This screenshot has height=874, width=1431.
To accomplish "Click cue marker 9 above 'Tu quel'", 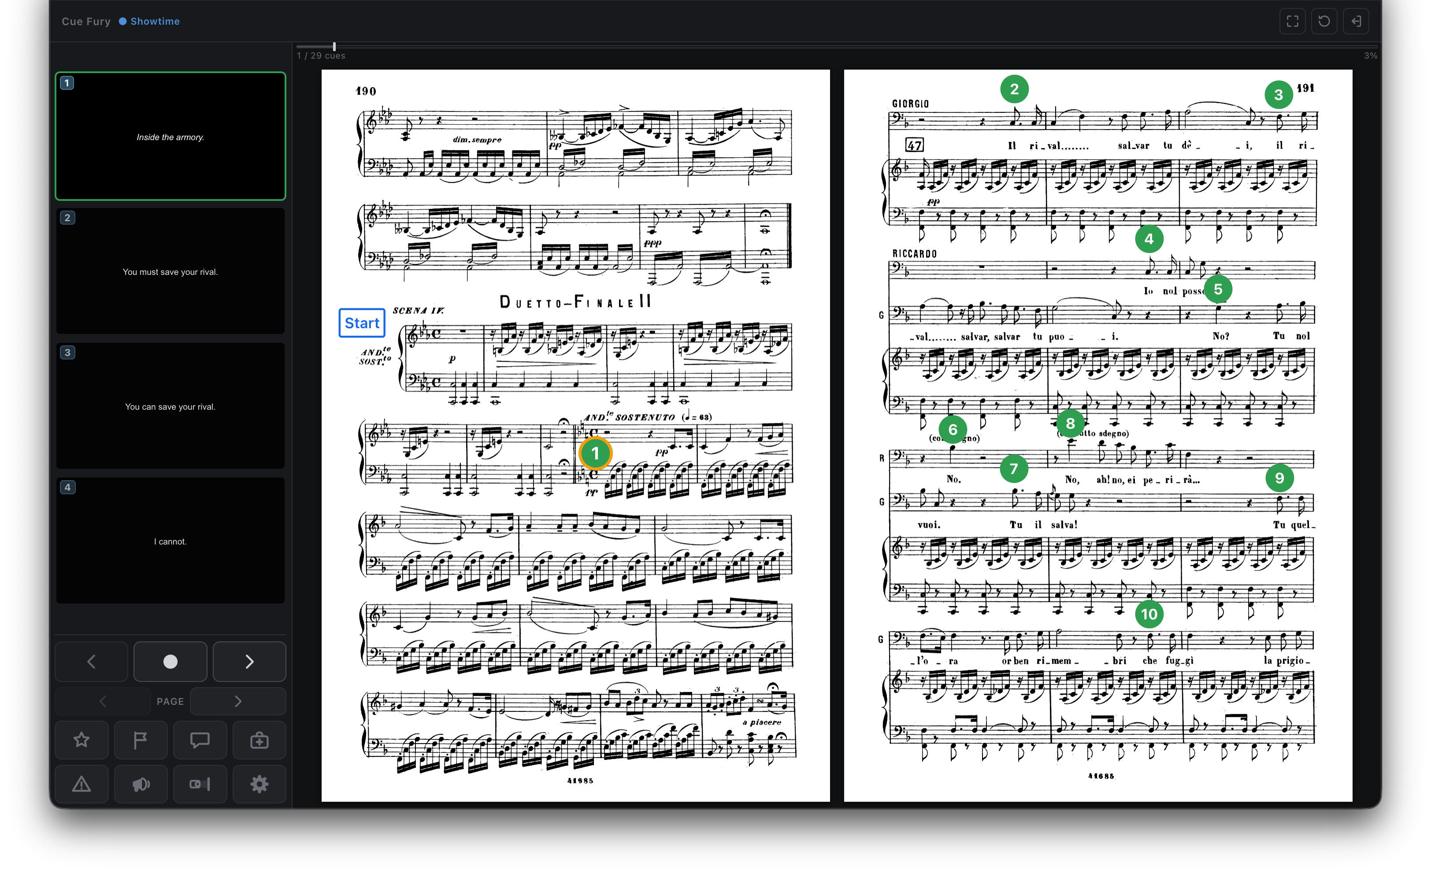I will pyautogui.click(x=1279, y=478).
